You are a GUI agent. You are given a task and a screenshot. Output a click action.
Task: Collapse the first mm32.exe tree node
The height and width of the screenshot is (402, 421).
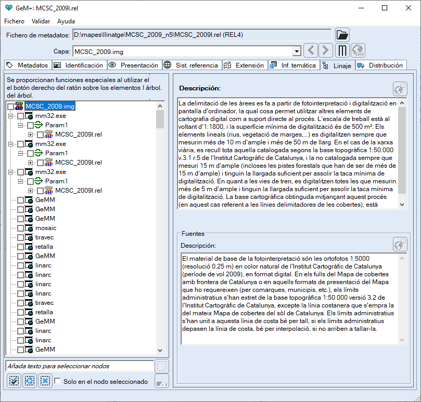[10, 116]
